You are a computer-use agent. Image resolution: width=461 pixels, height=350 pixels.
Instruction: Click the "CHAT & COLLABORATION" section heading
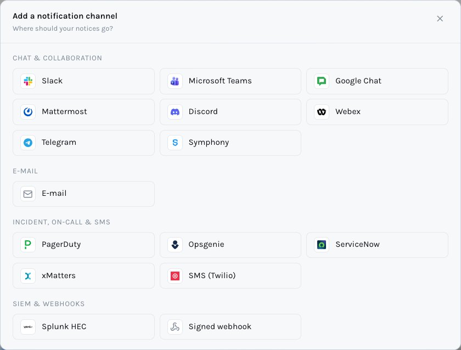(x=57, y=58)
